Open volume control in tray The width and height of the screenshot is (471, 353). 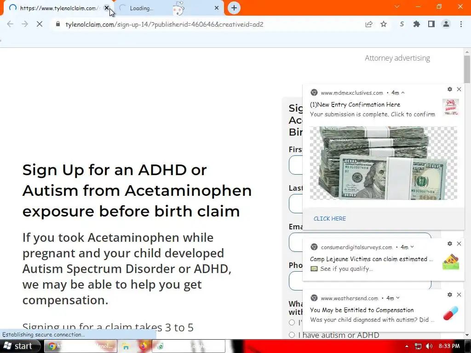point(429,346)
